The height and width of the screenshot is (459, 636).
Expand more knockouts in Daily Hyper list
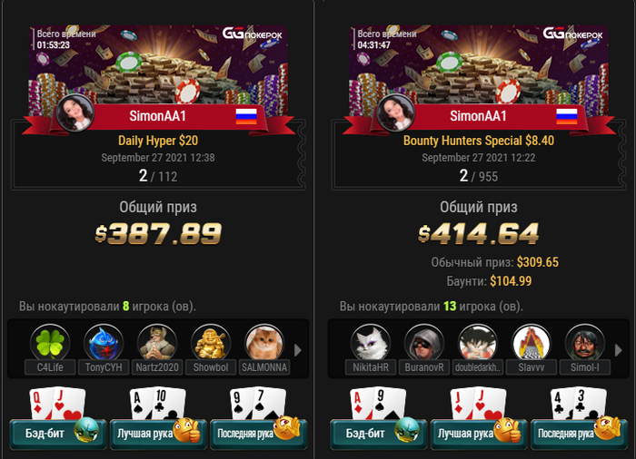[x=298, y=350]
